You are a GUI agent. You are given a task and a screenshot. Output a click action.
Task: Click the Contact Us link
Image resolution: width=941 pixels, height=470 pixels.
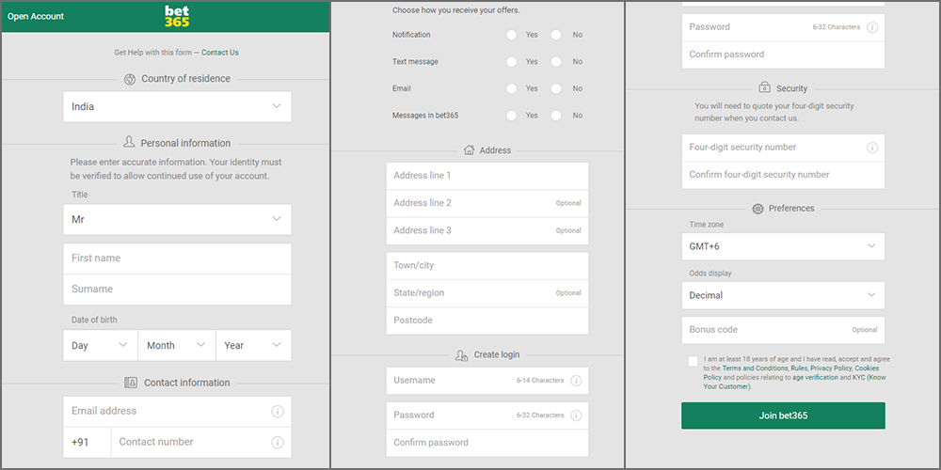coord(219,53)
